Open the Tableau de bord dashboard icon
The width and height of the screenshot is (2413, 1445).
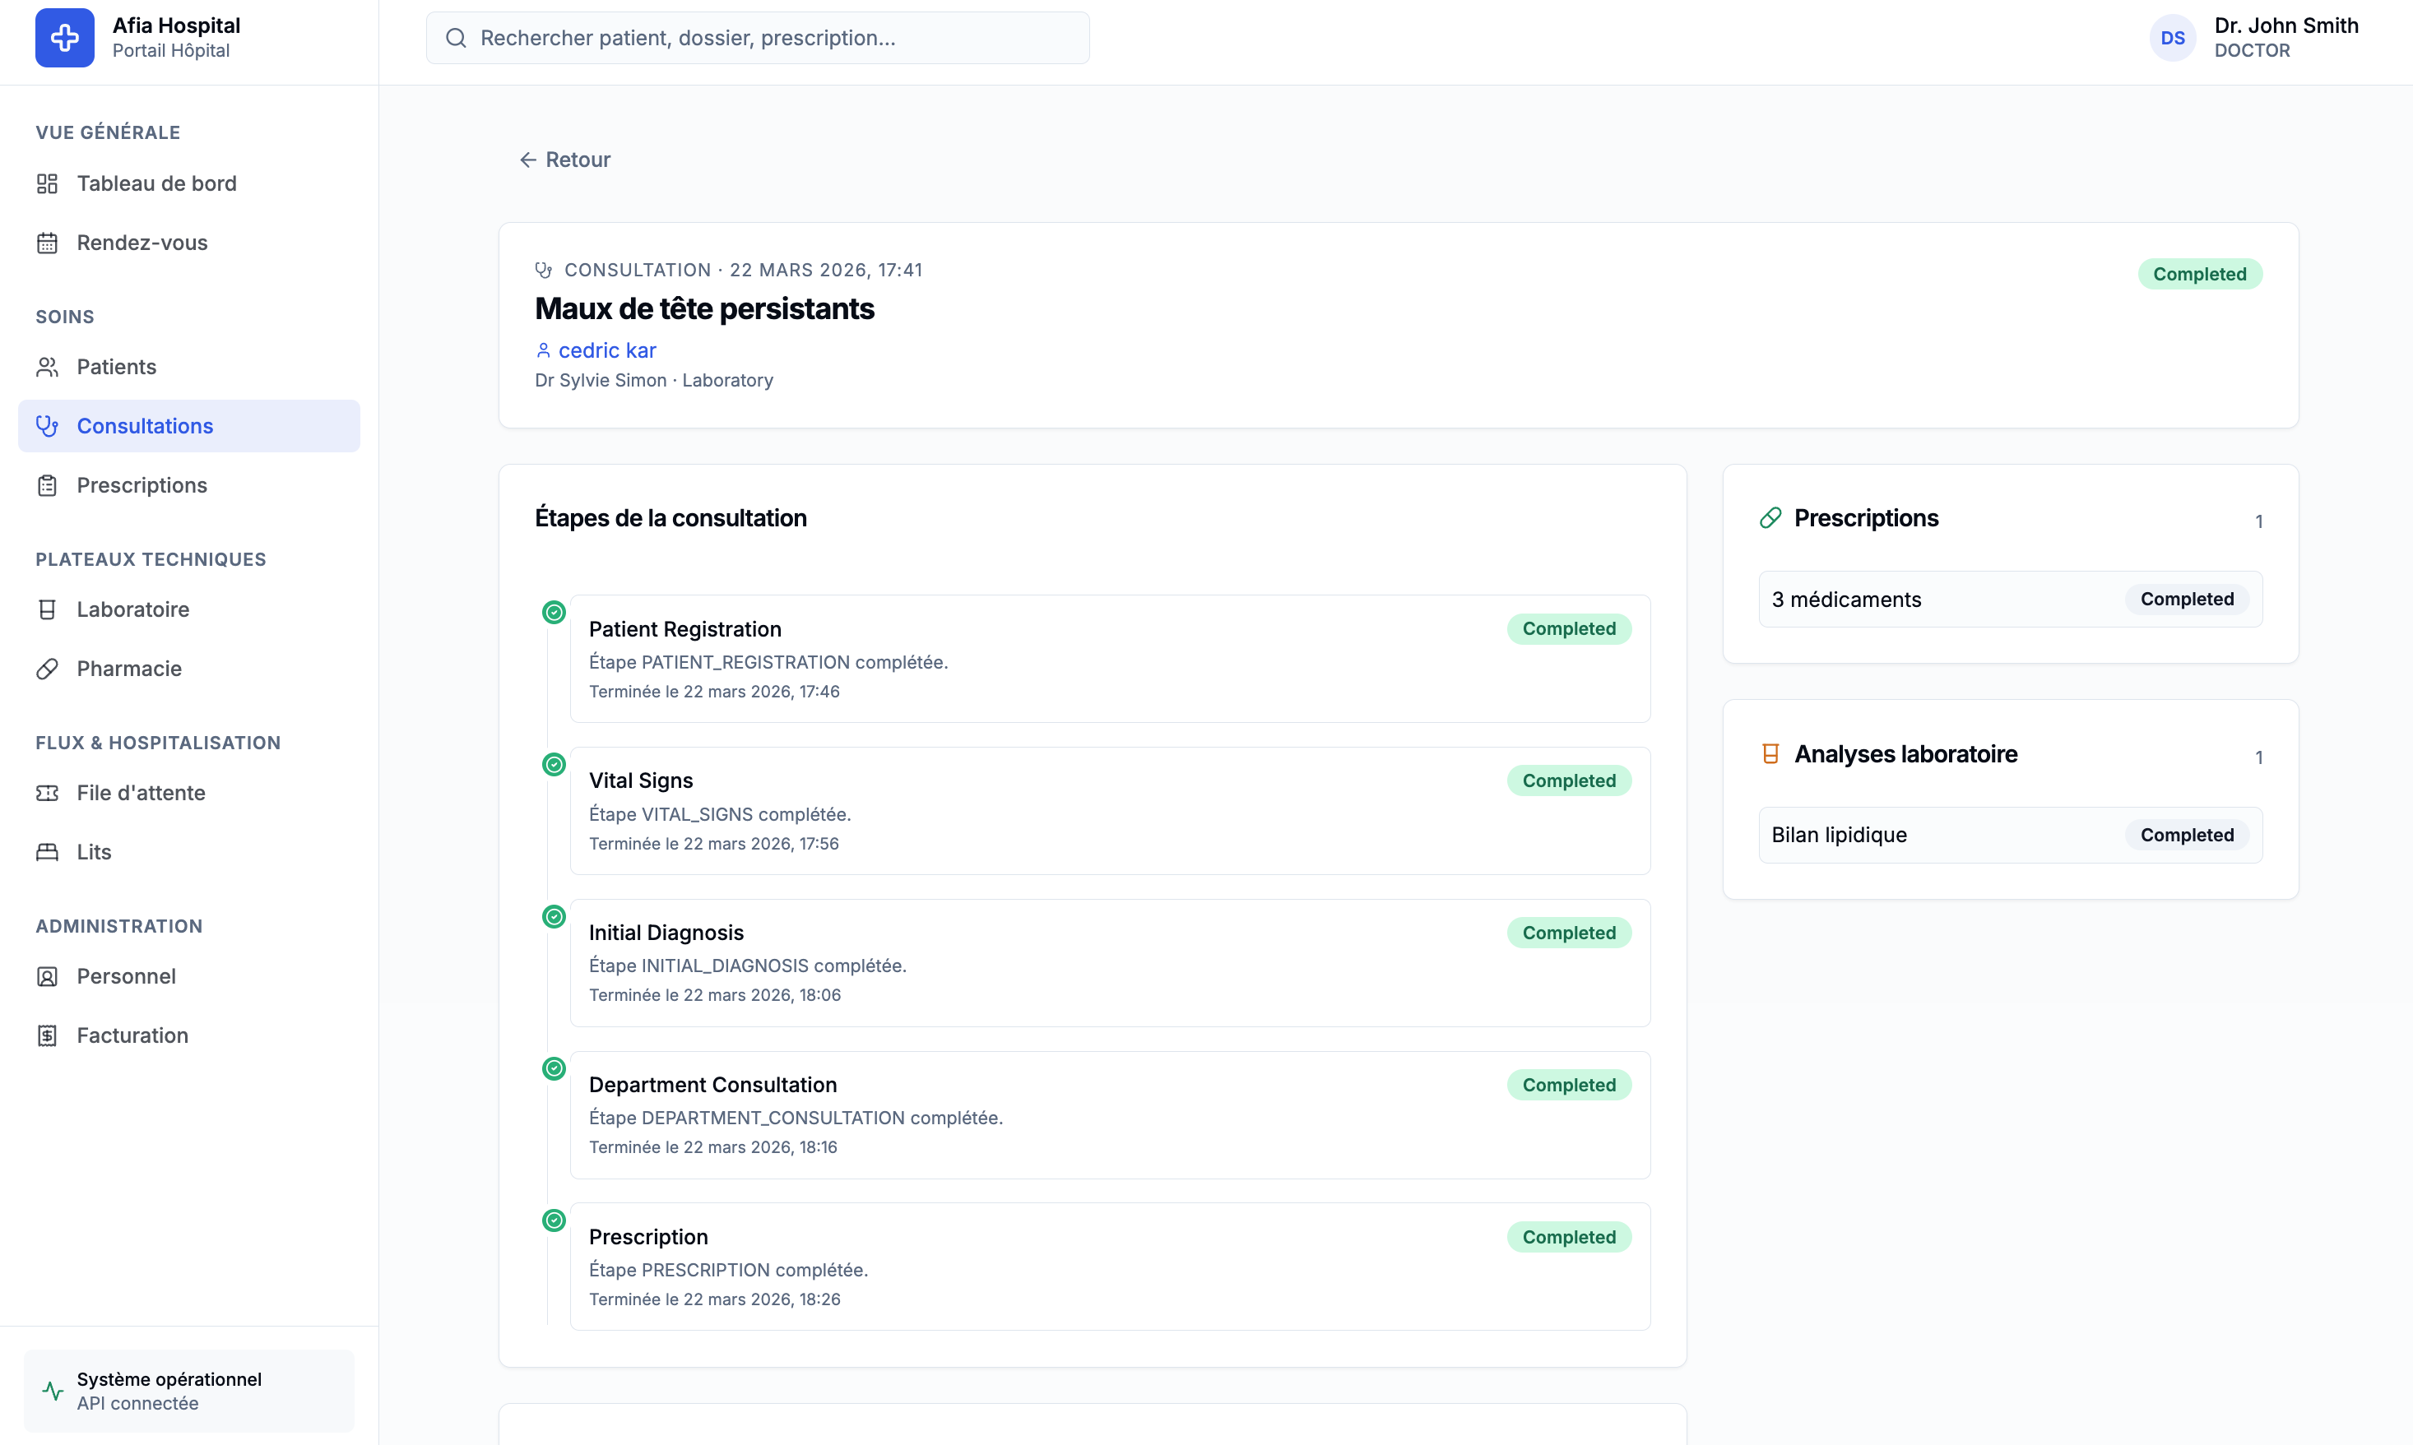coord(47,183)
